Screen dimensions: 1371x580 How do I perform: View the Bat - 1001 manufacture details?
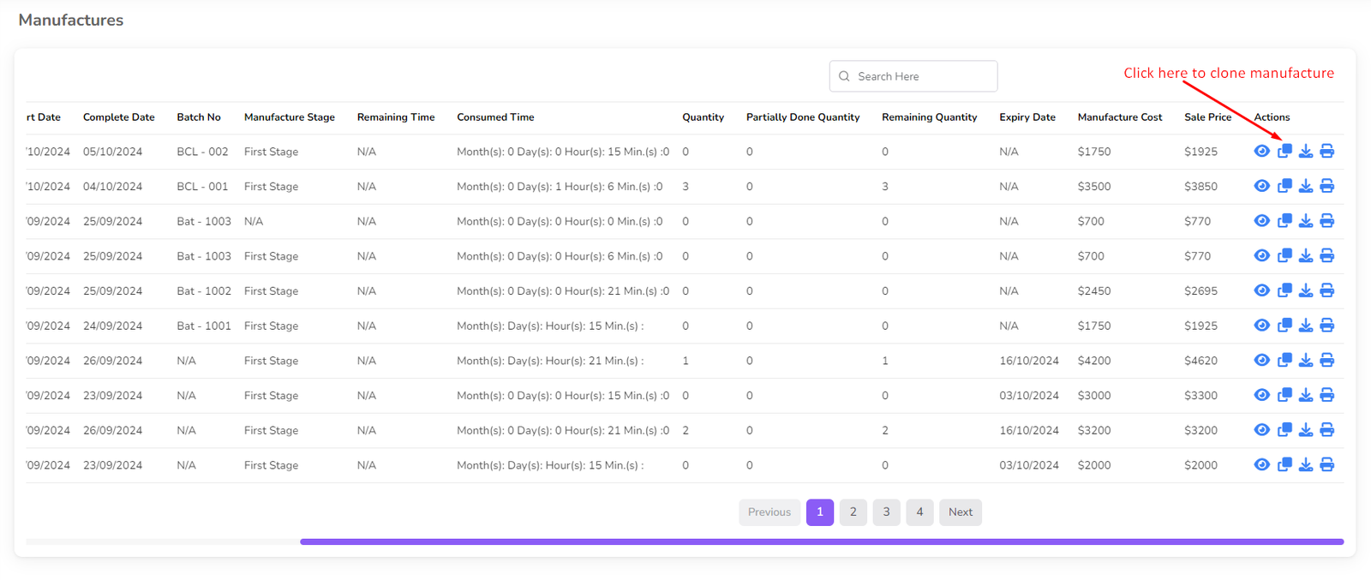point(1261,326)
